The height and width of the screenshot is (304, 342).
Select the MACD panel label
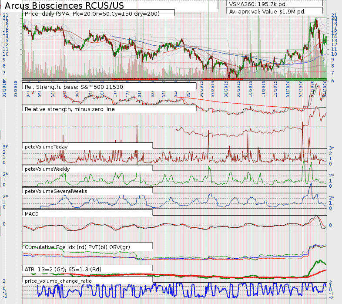[32, 214]
